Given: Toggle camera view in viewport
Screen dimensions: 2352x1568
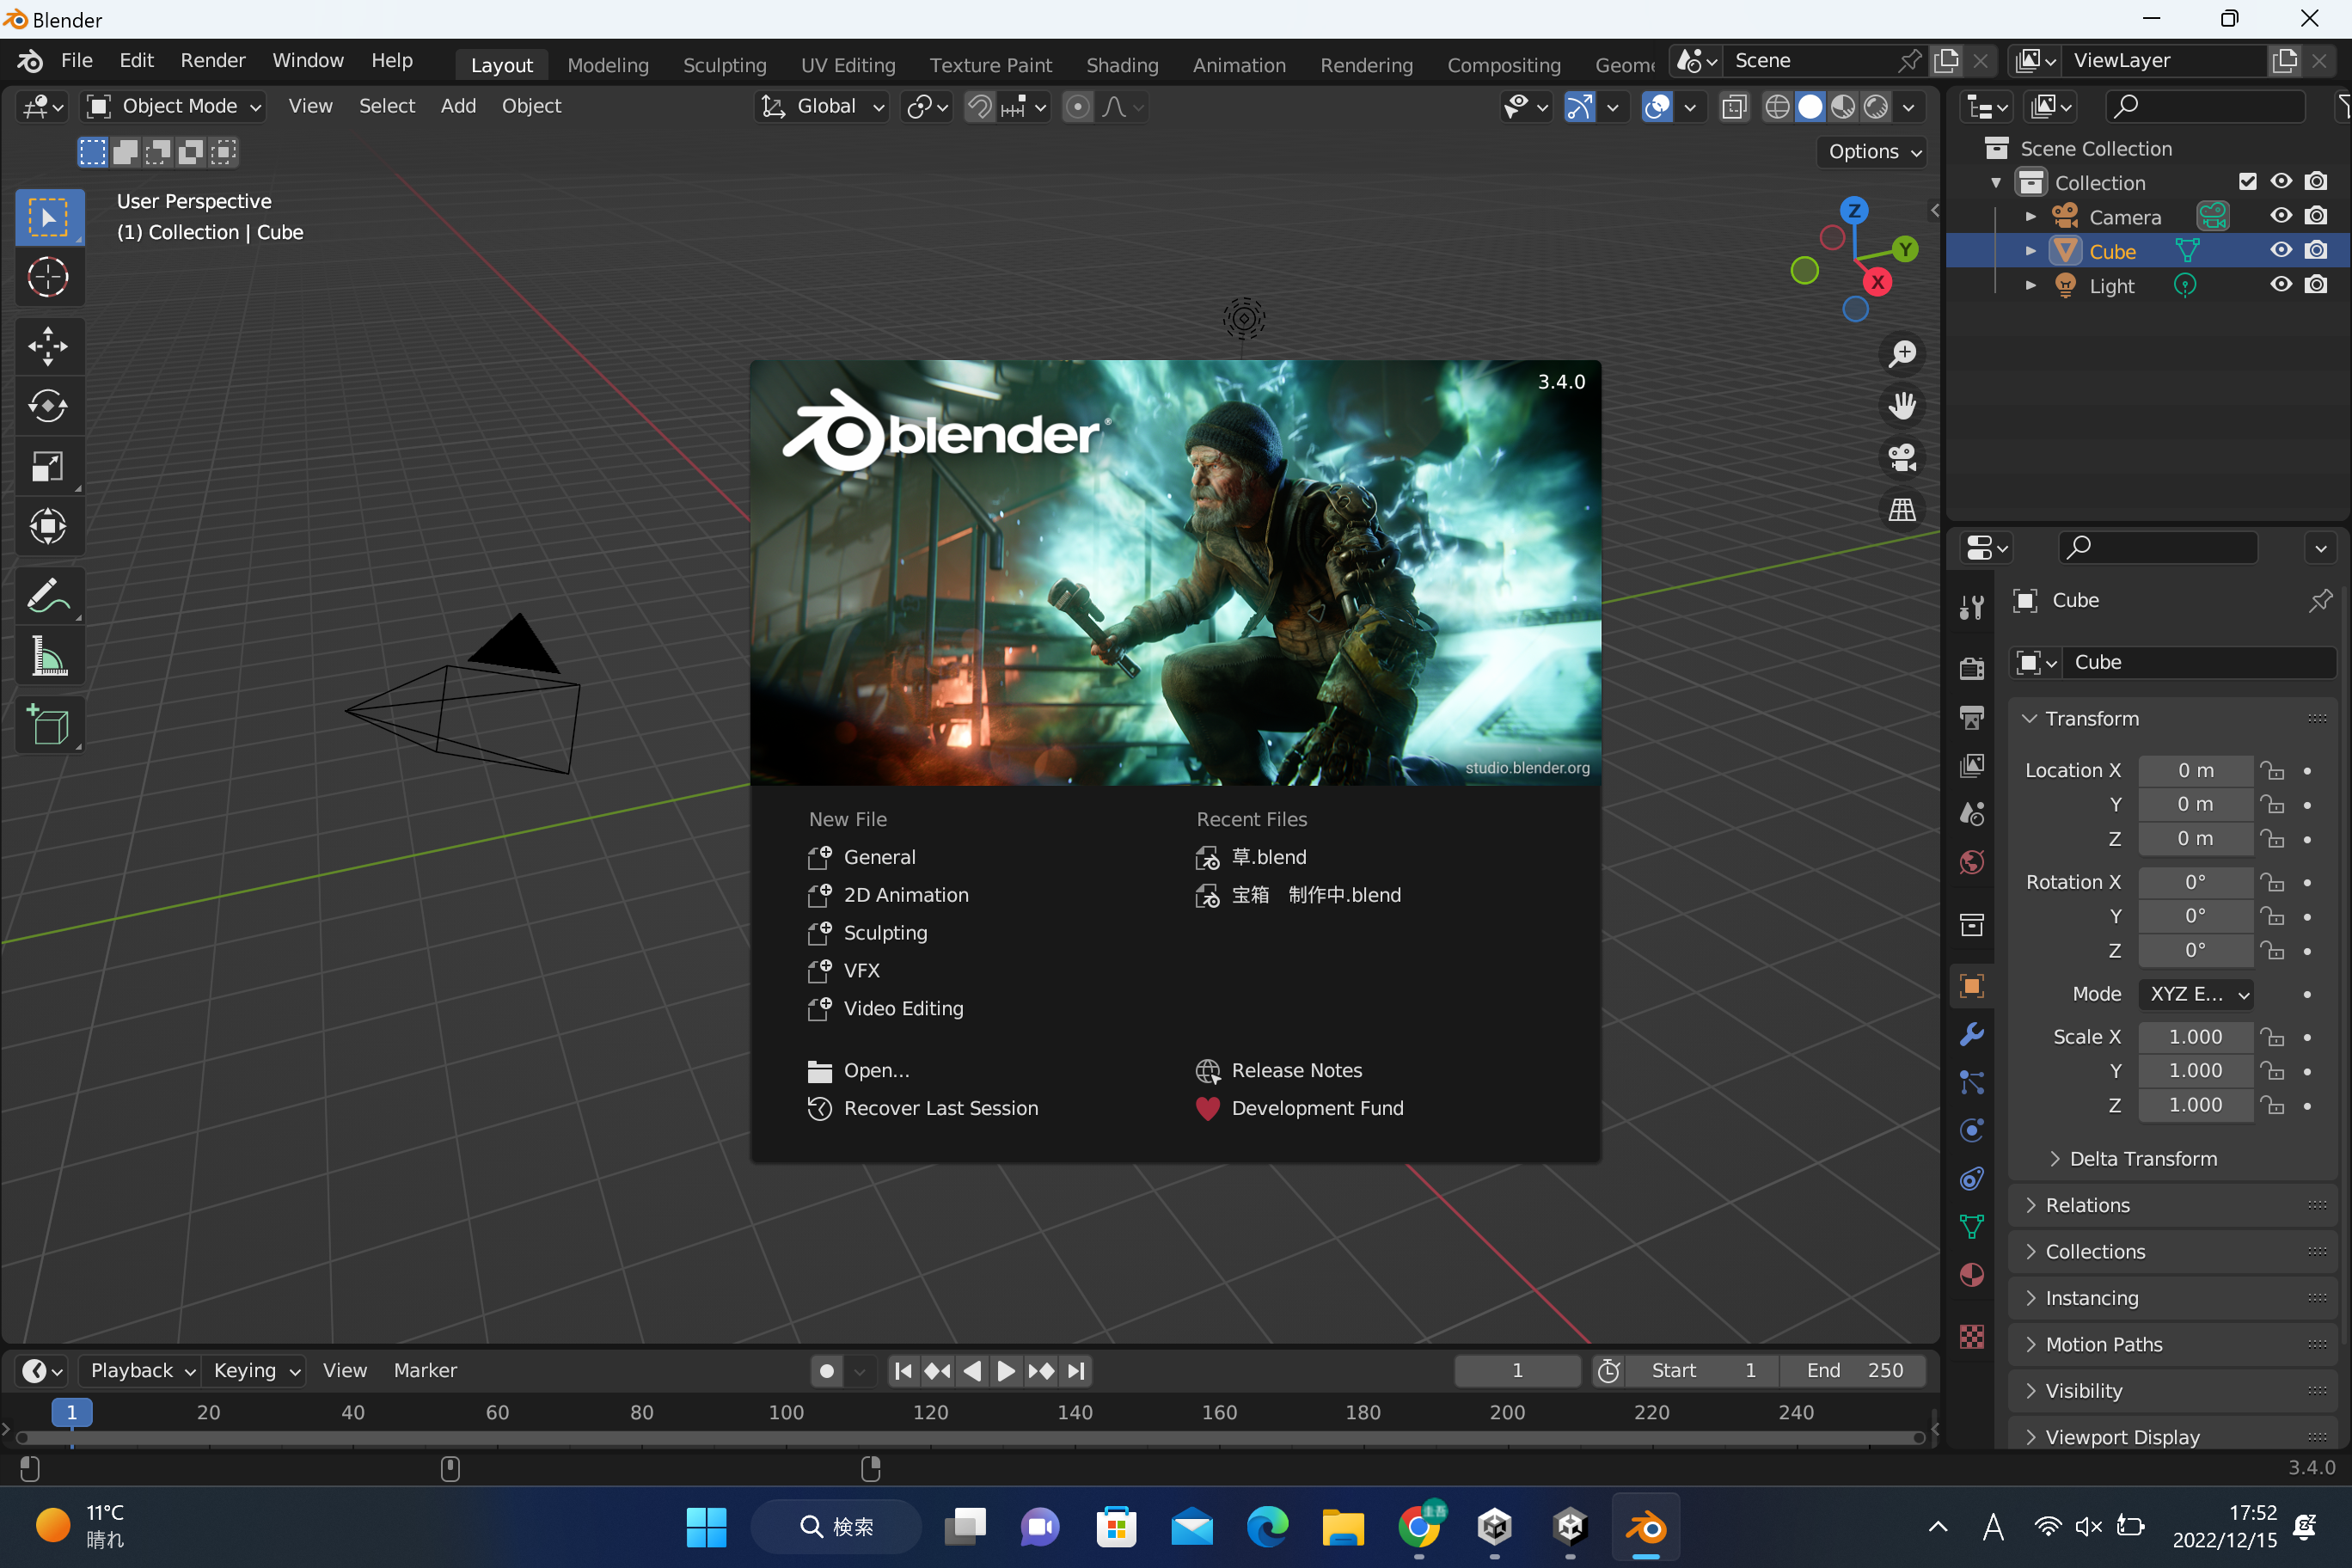Looking at the screenshot, I should pos(1901,459).
